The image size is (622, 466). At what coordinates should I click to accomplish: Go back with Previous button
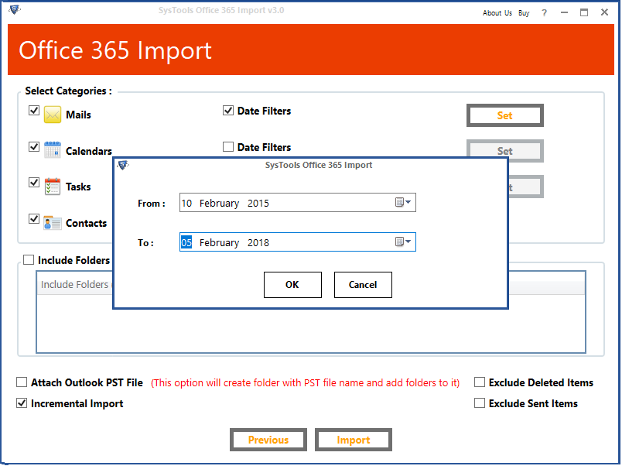pyautogui.click(x=268, y=440)
